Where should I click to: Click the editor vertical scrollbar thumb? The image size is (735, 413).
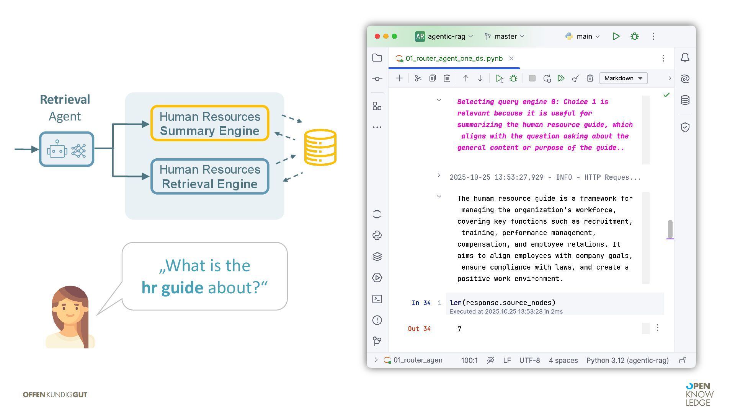670,229
